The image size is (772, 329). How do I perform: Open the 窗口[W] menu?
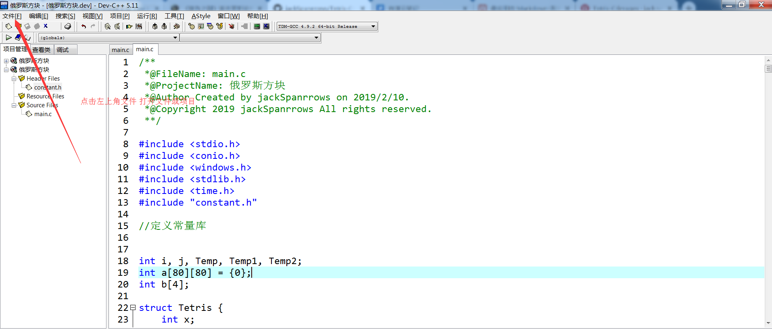(229, 16)
